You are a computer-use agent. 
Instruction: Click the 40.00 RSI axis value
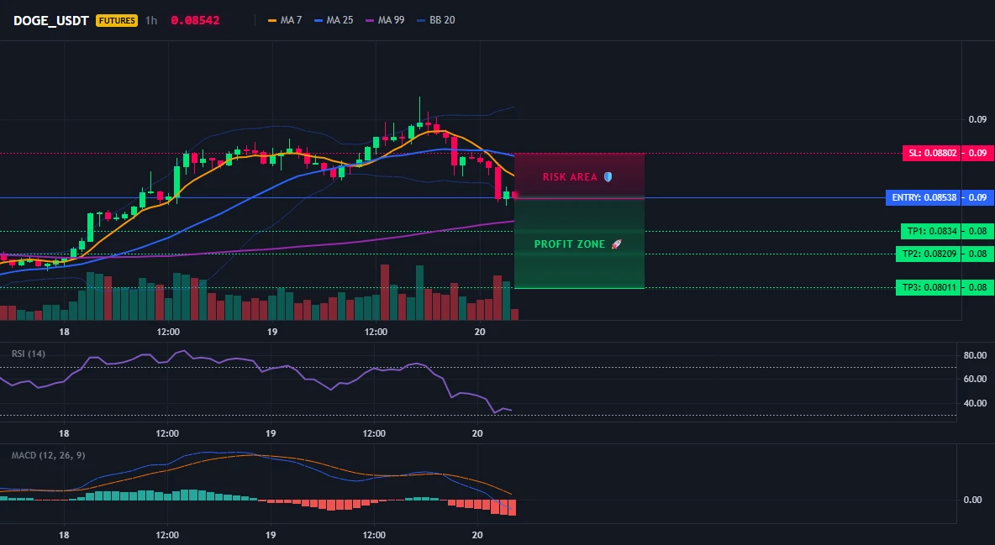[x=975, y=403]
